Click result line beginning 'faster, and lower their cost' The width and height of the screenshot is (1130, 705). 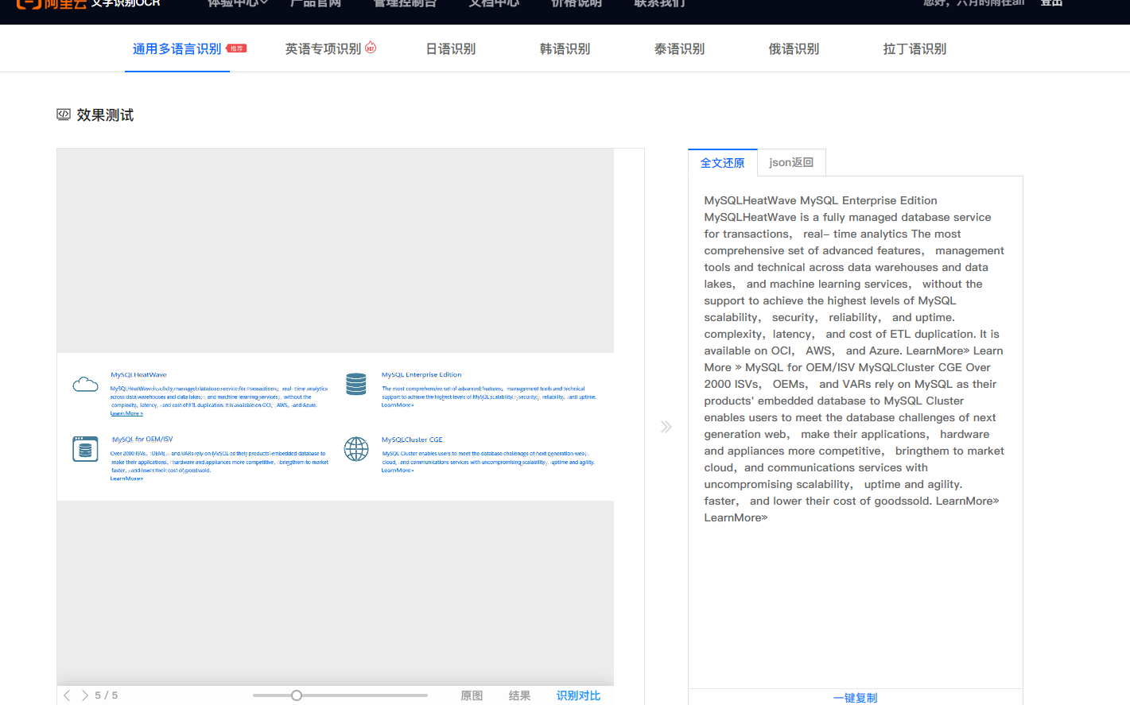pos(851,501)
